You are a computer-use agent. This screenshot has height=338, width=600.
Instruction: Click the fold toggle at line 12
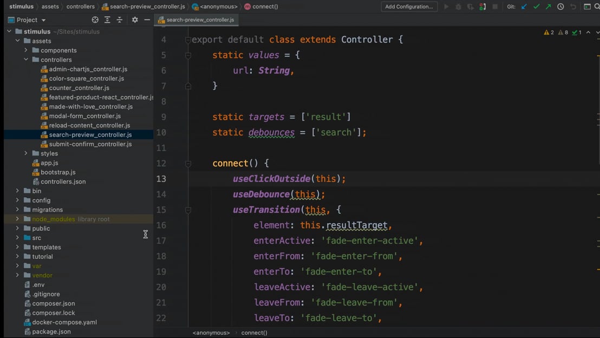tap(188, 164)
